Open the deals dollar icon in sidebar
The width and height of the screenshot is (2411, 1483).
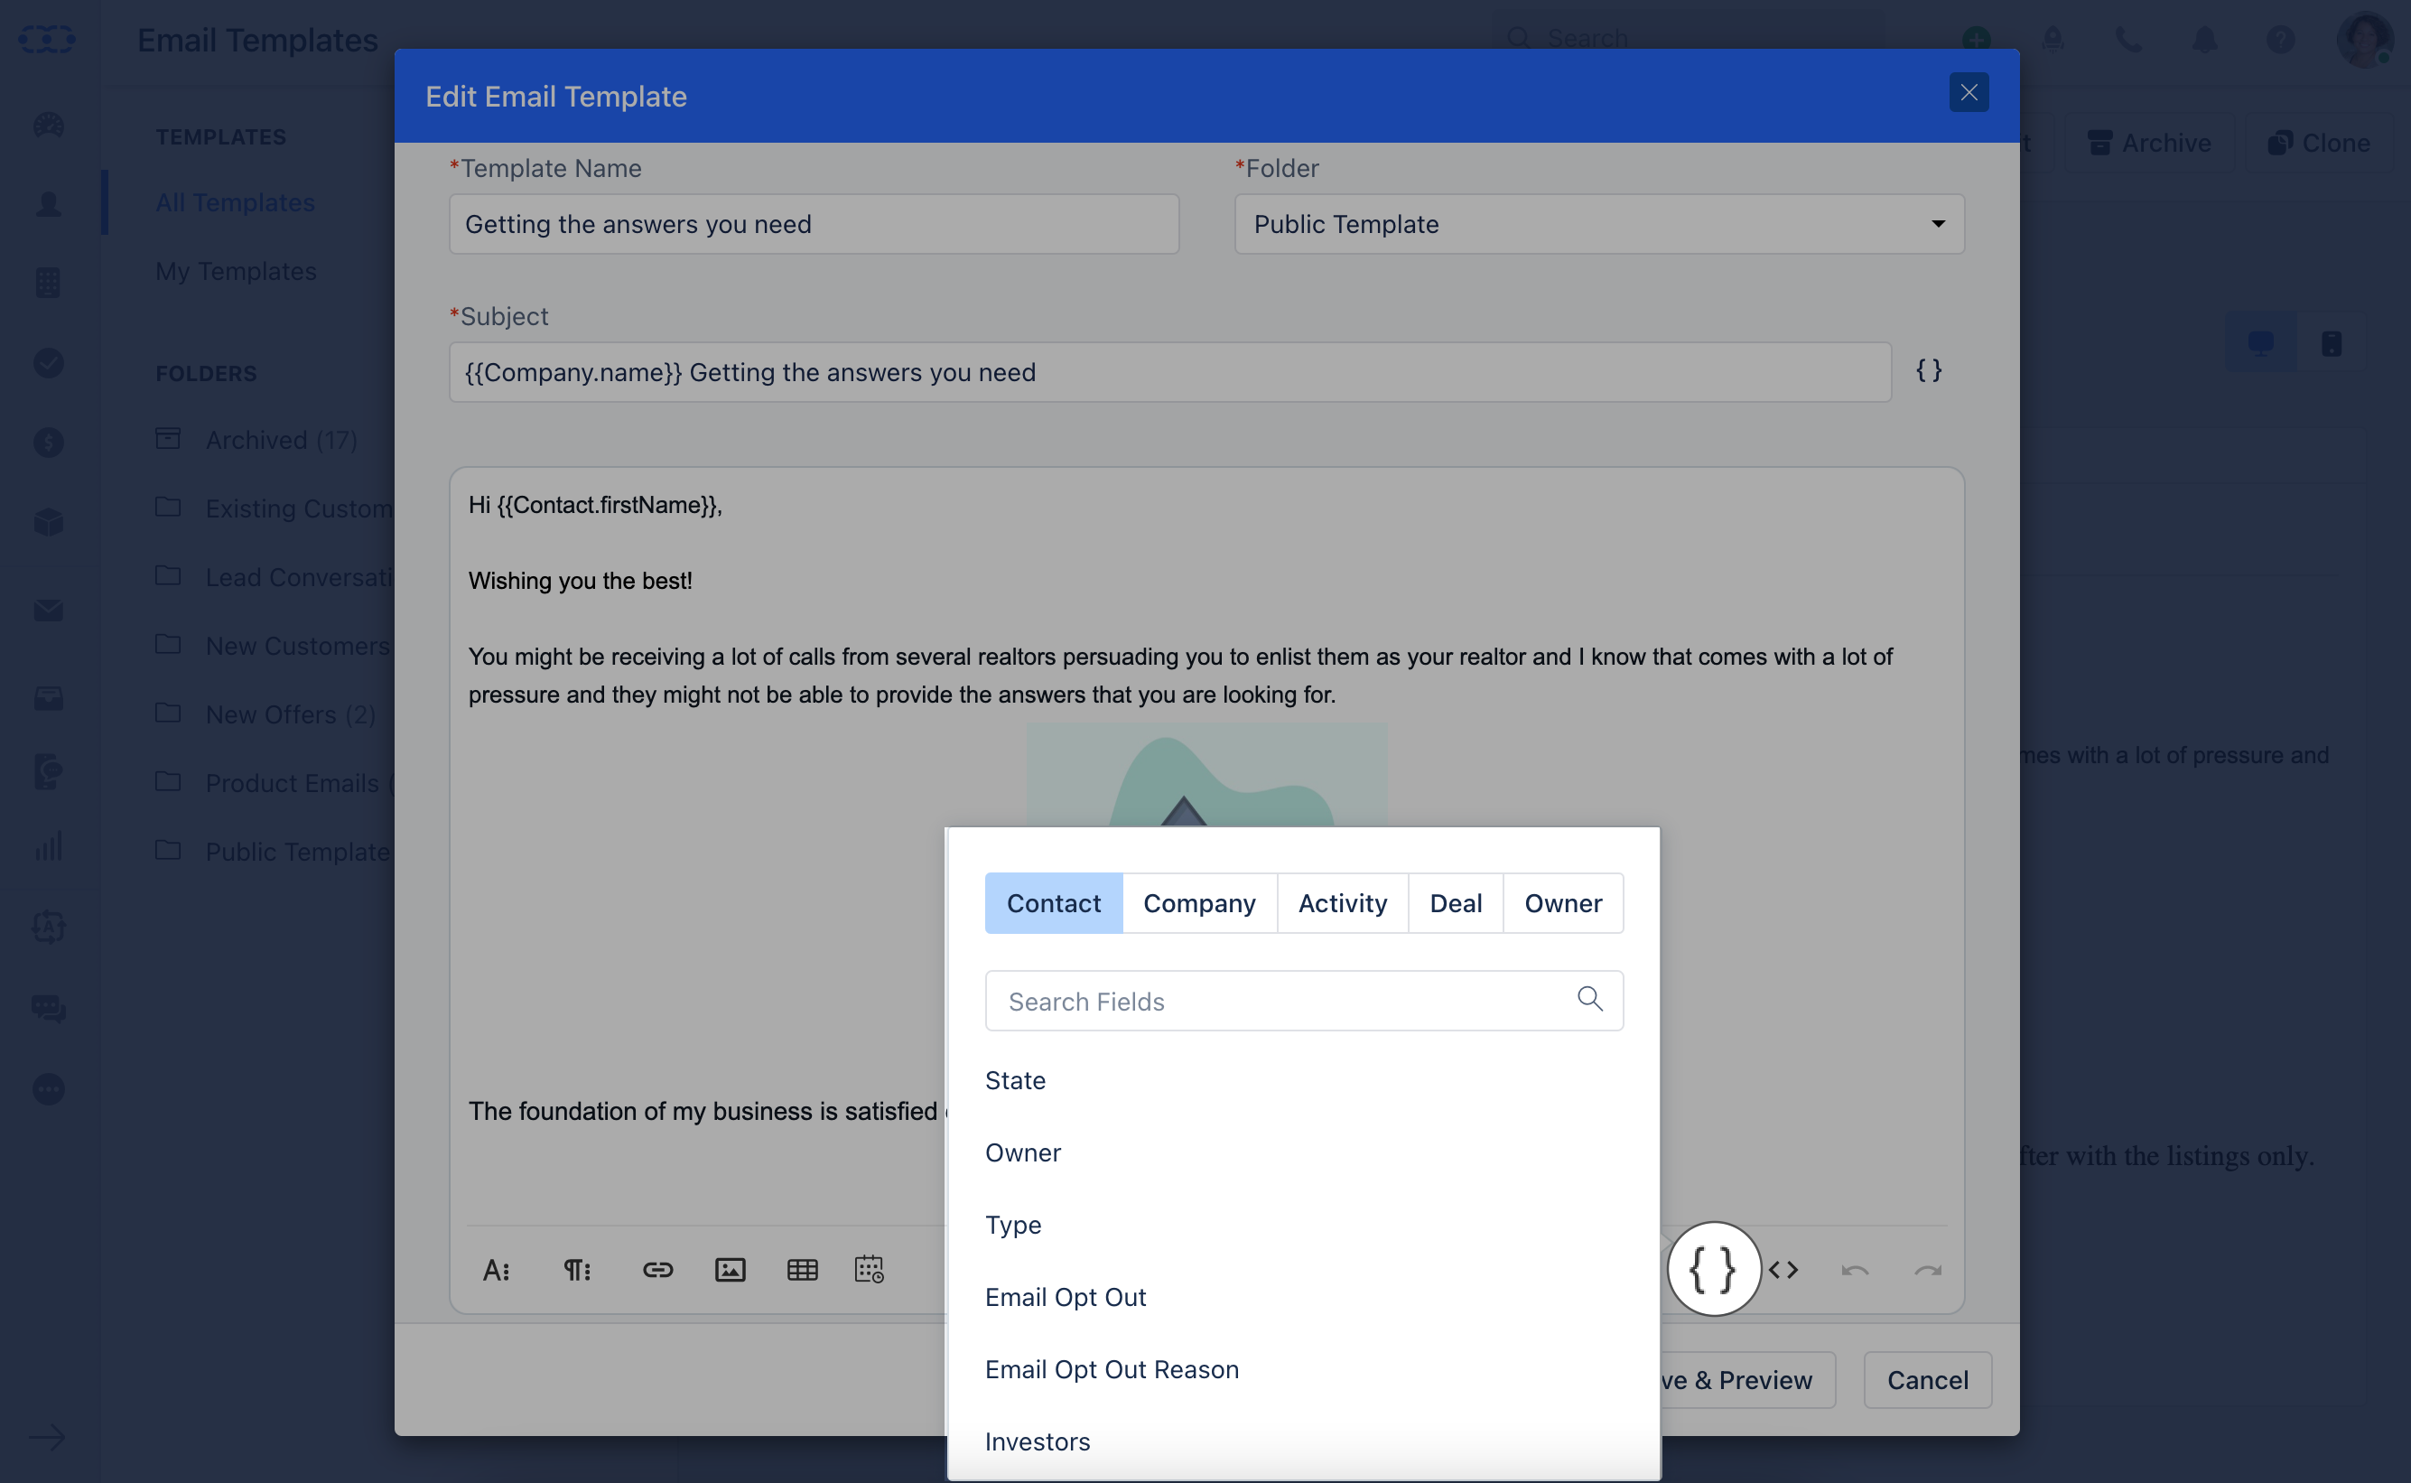pos(48,443)
